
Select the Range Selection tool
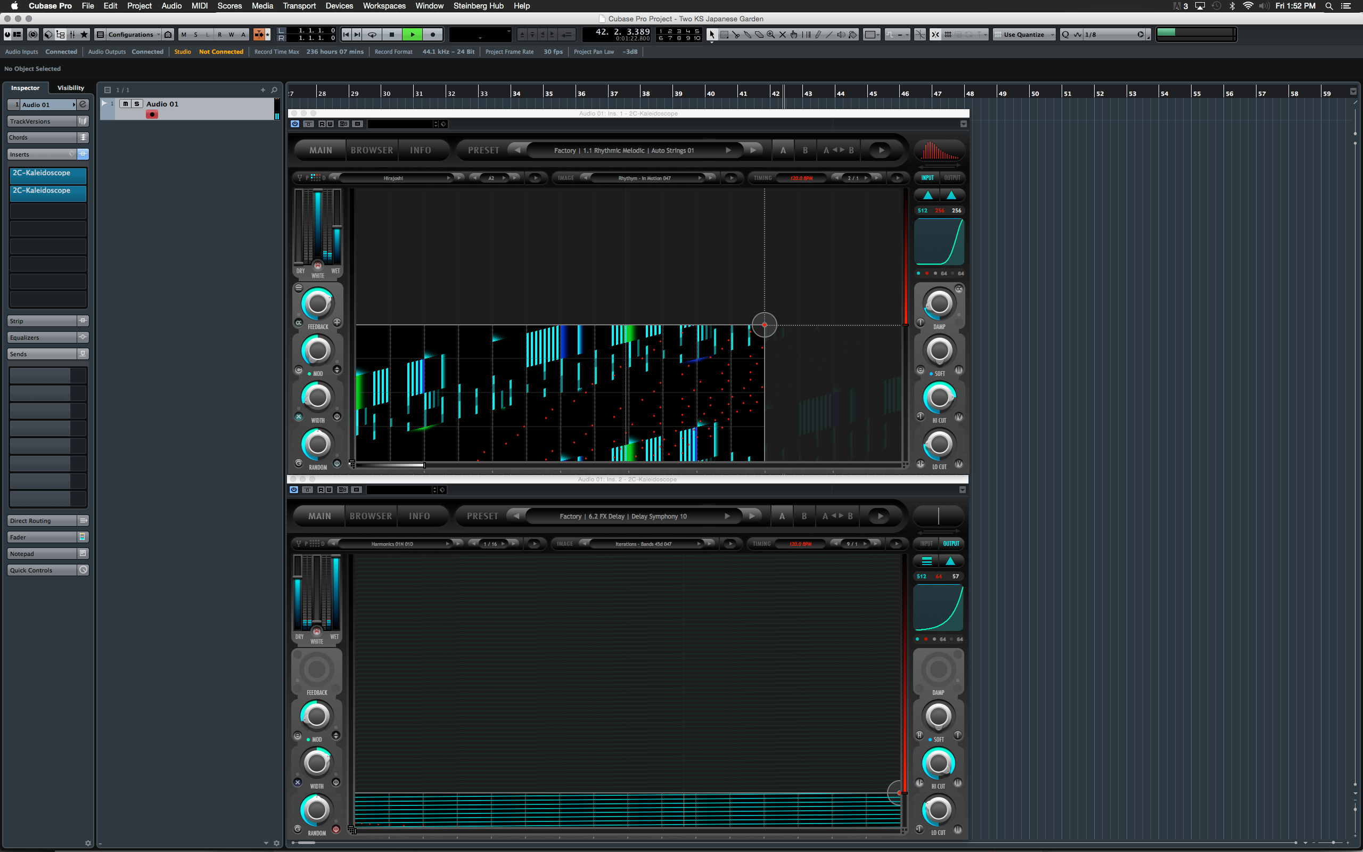pos(724,35)
